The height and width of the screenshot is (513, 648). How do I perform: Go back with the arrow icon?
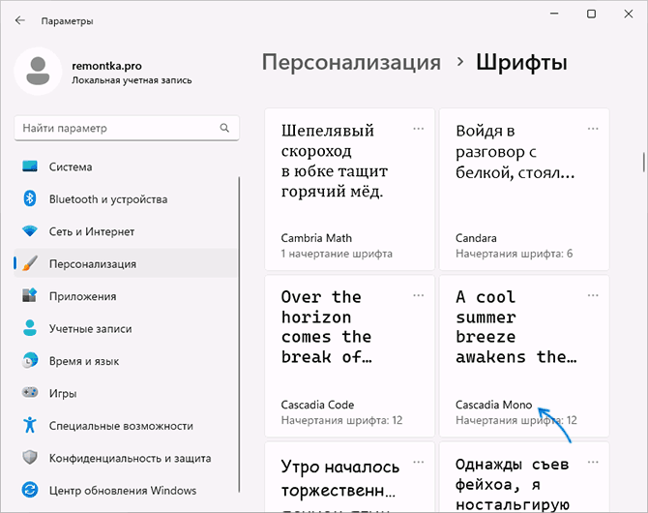pyautogui.click(x=20, y=20)
